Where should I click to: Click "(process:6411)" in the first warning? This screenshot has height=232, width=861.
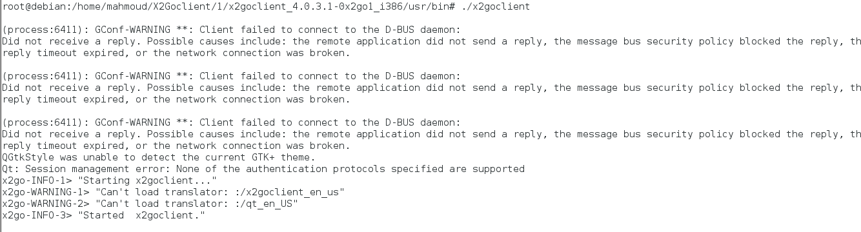click(x=43, y=30)
